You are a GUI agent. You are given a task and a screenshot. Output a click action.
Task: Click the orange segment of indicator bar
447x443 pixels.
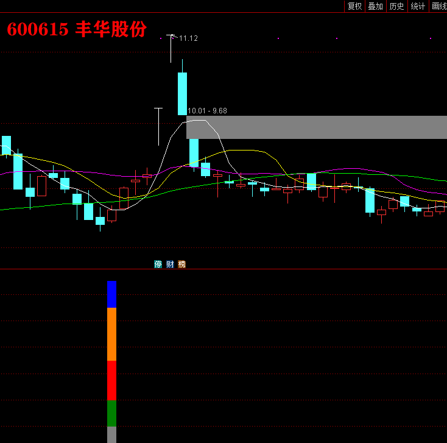point(111,334)
